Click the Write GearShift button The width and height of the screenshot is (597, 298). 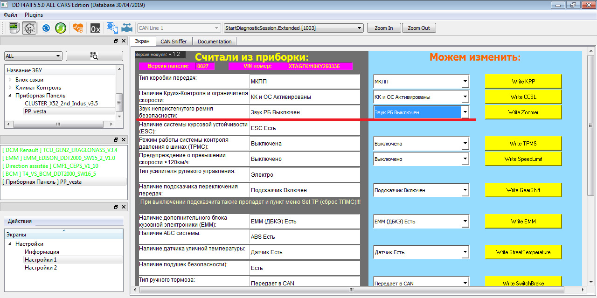pos(523,190)
